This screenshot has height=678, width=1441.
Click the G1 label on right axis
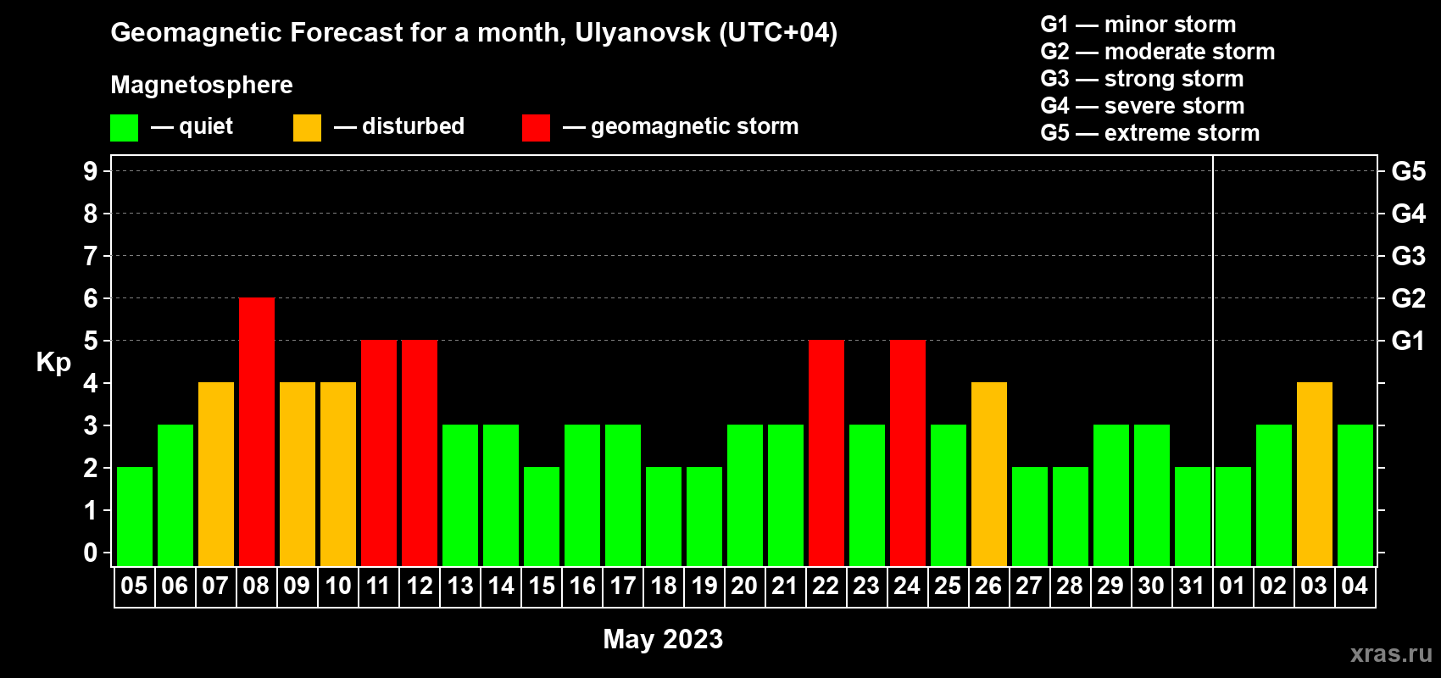1409,341
